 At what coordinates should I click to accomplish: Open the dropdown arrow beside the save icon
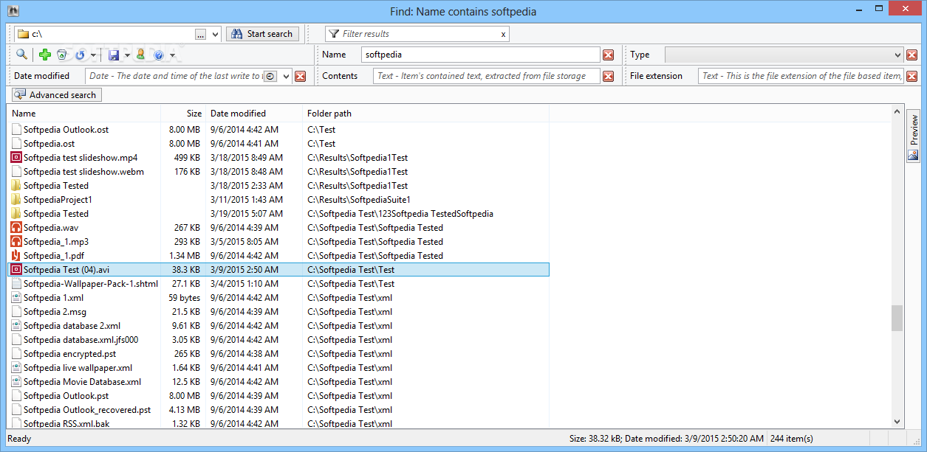(127, 55)
